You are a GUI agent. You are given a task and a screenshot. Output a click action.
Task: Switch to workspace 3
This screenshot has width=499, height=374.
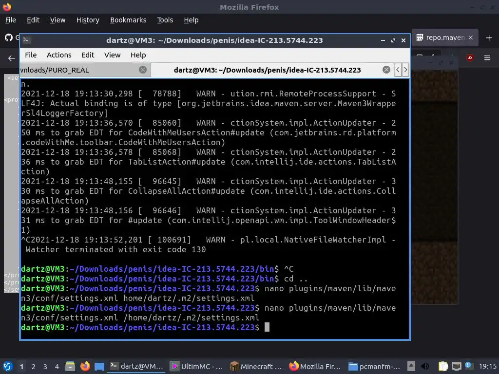[45, 367]
